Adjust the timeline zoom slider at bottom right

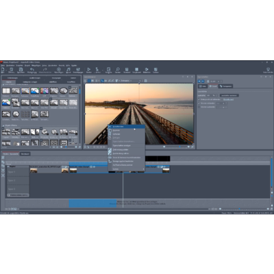point(243,209)
